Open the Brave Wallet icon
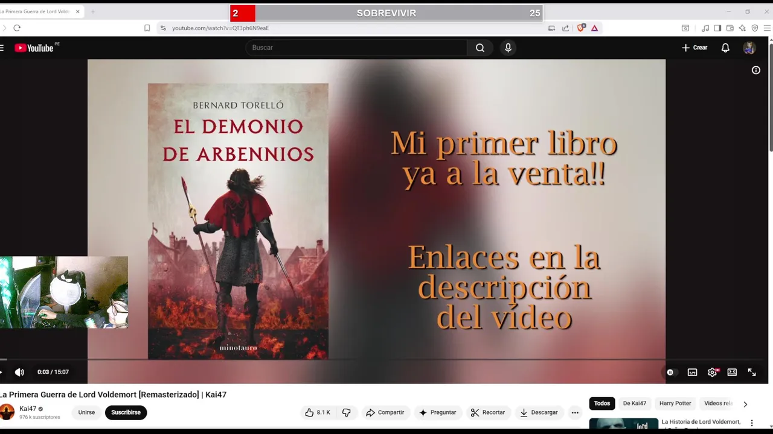The image size is (773, 434). [x=730, y=28]
